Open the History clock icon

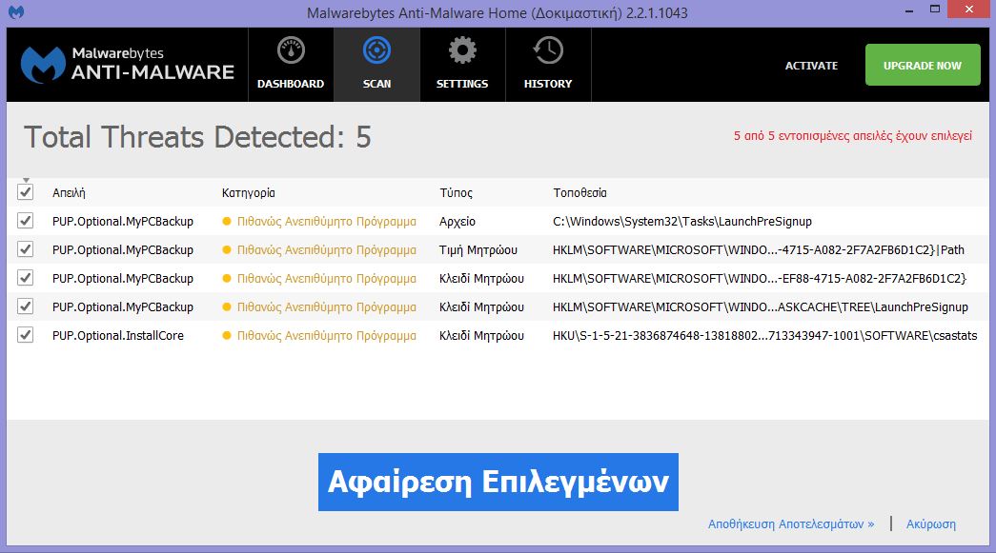[547, 50]
